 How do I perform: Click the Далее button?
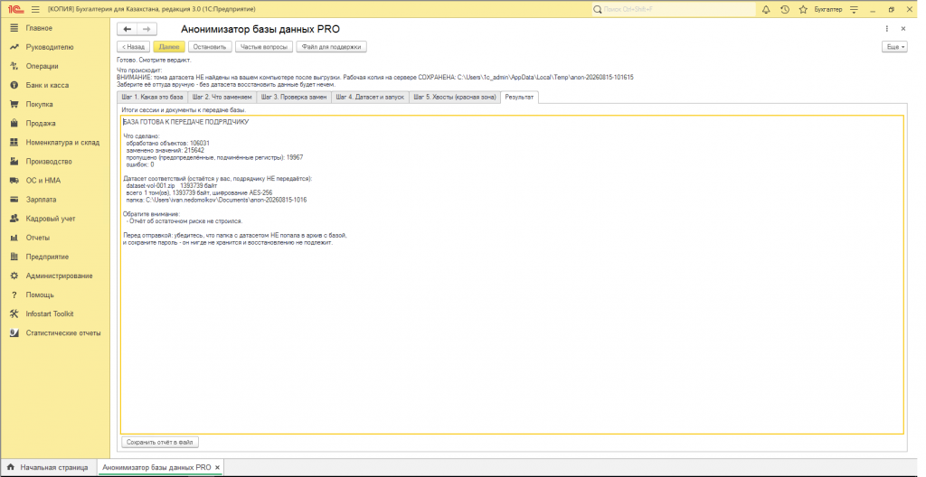point(169,47)
